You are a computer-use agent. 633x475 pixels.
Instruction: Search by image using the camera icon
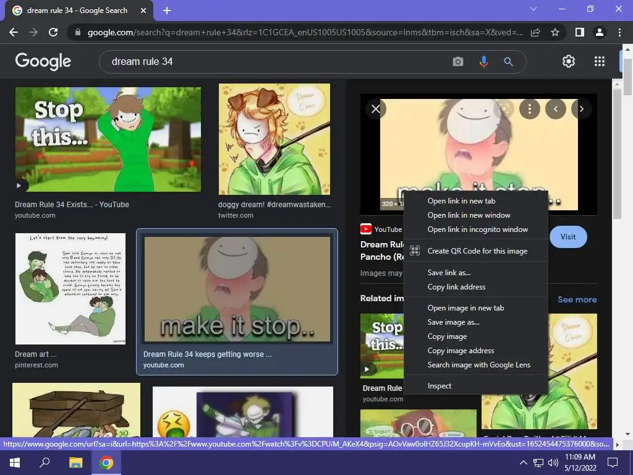pyautogui.click(x=458, y=62)
